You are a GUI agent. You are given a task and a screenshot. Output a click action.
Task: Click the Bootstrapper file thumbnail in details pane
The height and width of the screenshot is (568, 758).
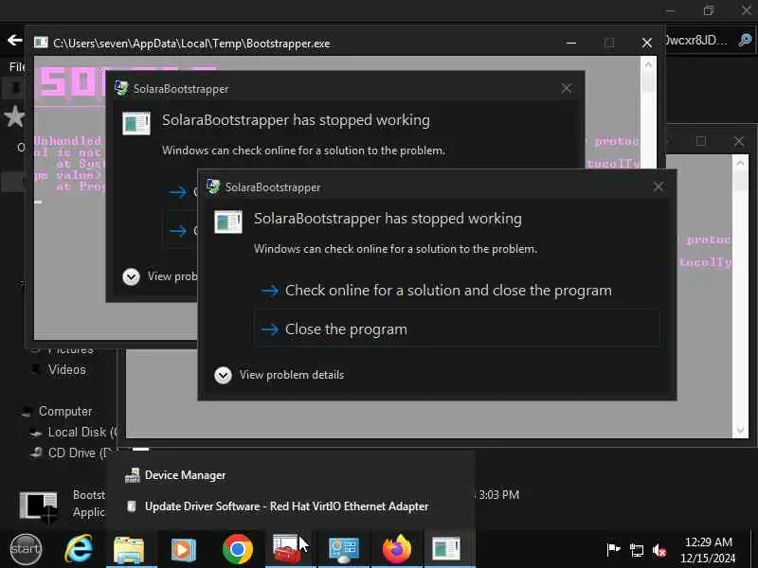(x=39, y=507)
